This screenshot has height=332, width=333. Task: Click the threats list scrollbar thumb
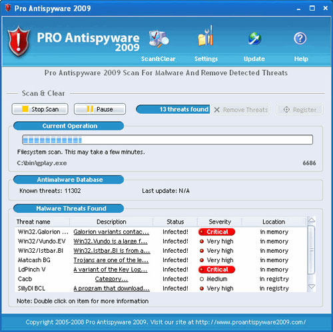pos(312,250)
